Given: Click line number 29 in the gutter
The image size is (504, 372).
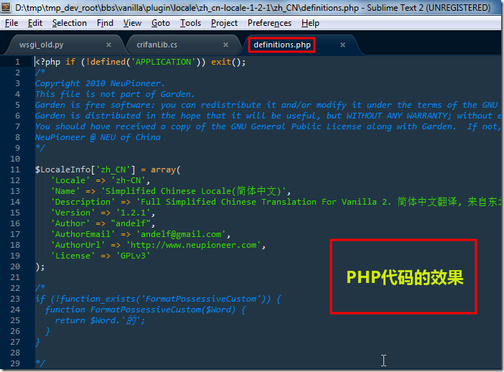Looking at the screenshot, I should 15,363.
